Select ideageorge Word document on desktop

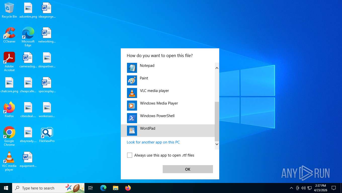tap(47, 11)
